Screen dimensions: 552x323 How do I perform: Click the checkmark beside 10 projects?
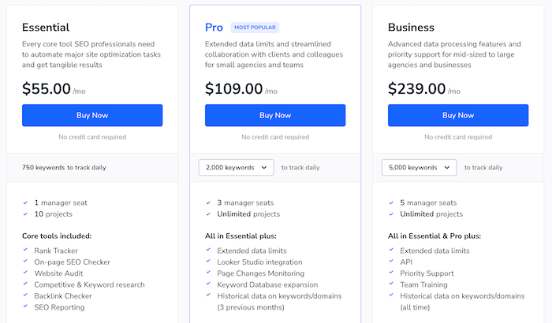26,213
